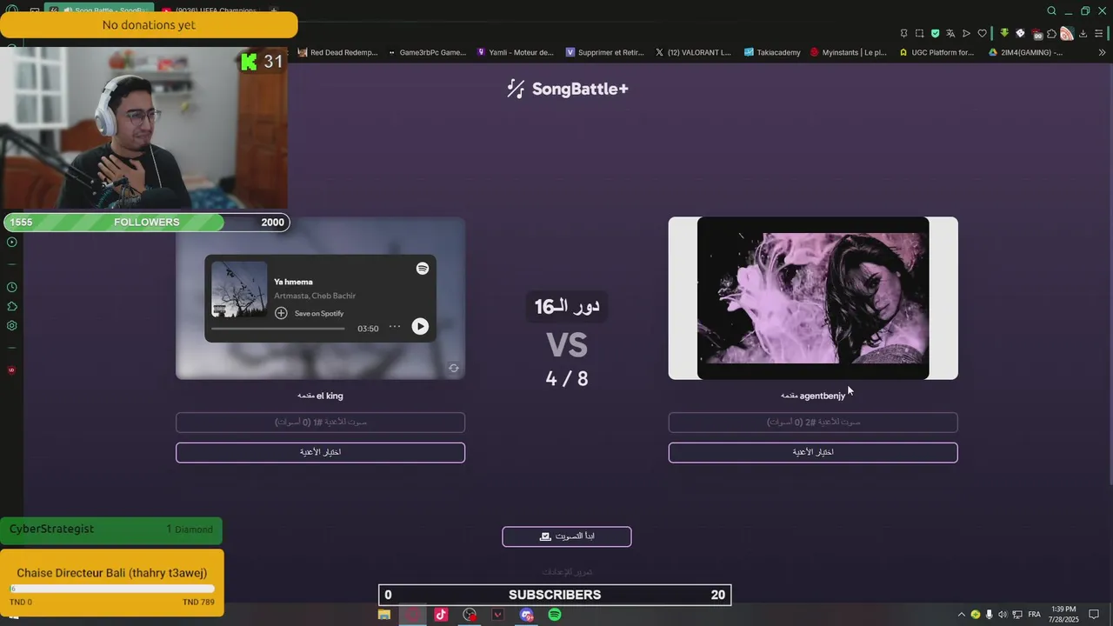Open OBS Studio from taskbar
This screenshot has width=1113, height=626.
tap(470, 615)
